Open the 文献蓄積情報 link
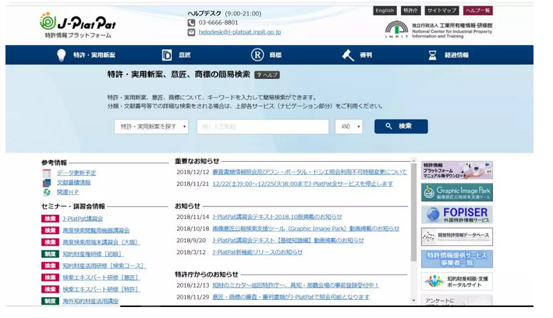The height and width of the screenshot is (318, 553). 74,183
